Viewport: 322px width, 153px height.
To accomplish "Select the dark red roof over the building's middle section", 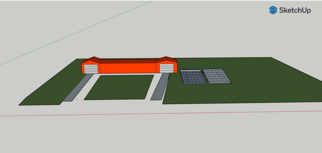I will tap(129, 61).
